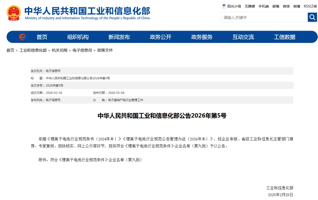Open the 政务服务 menu

(x=202, y=37)
